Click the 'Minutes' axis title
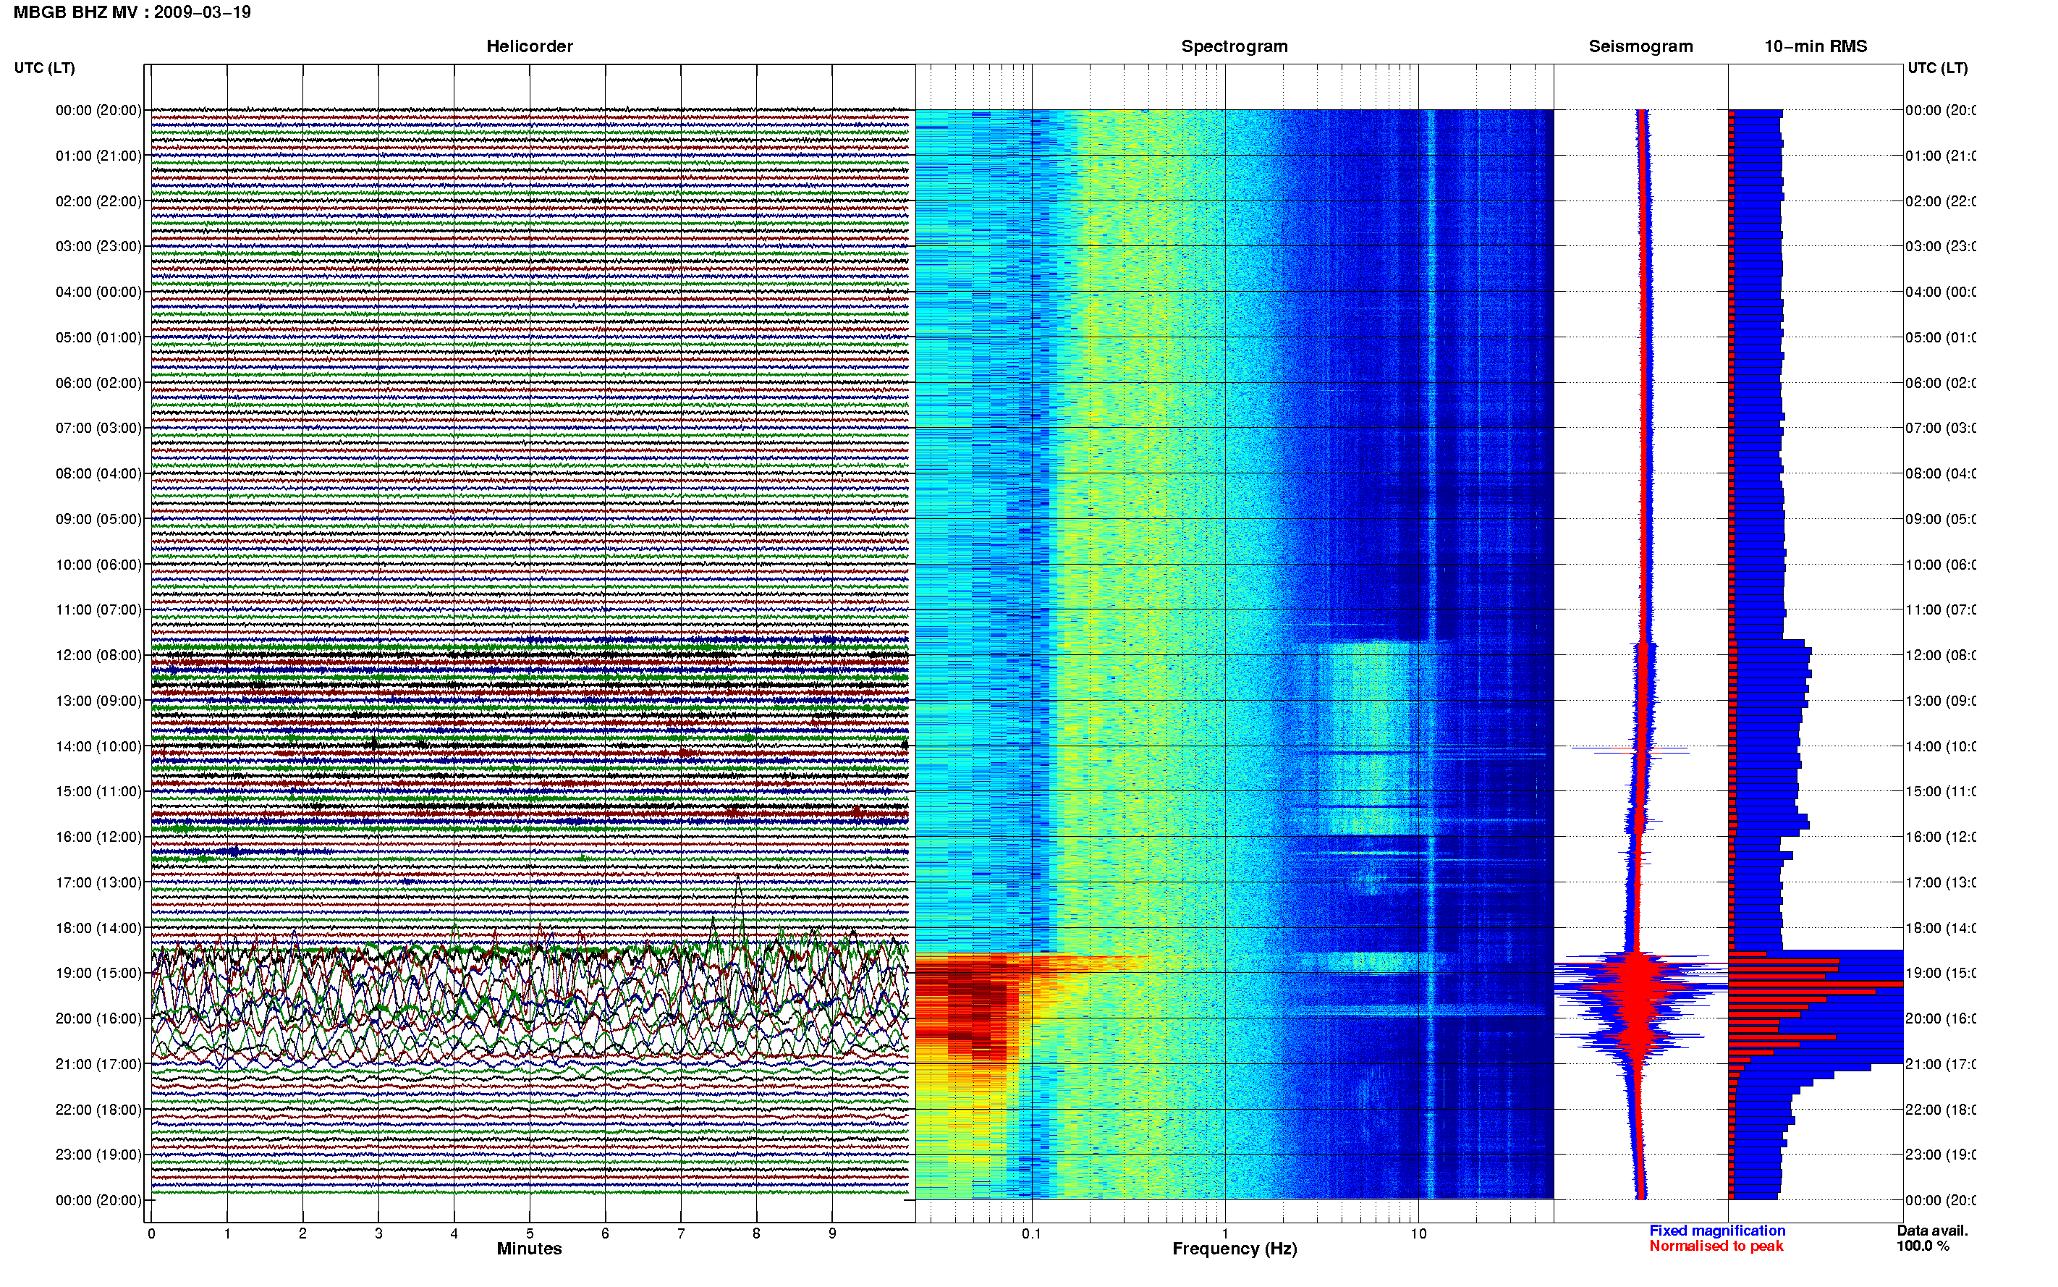Screen dimensions: 2058x1287 529,1249
